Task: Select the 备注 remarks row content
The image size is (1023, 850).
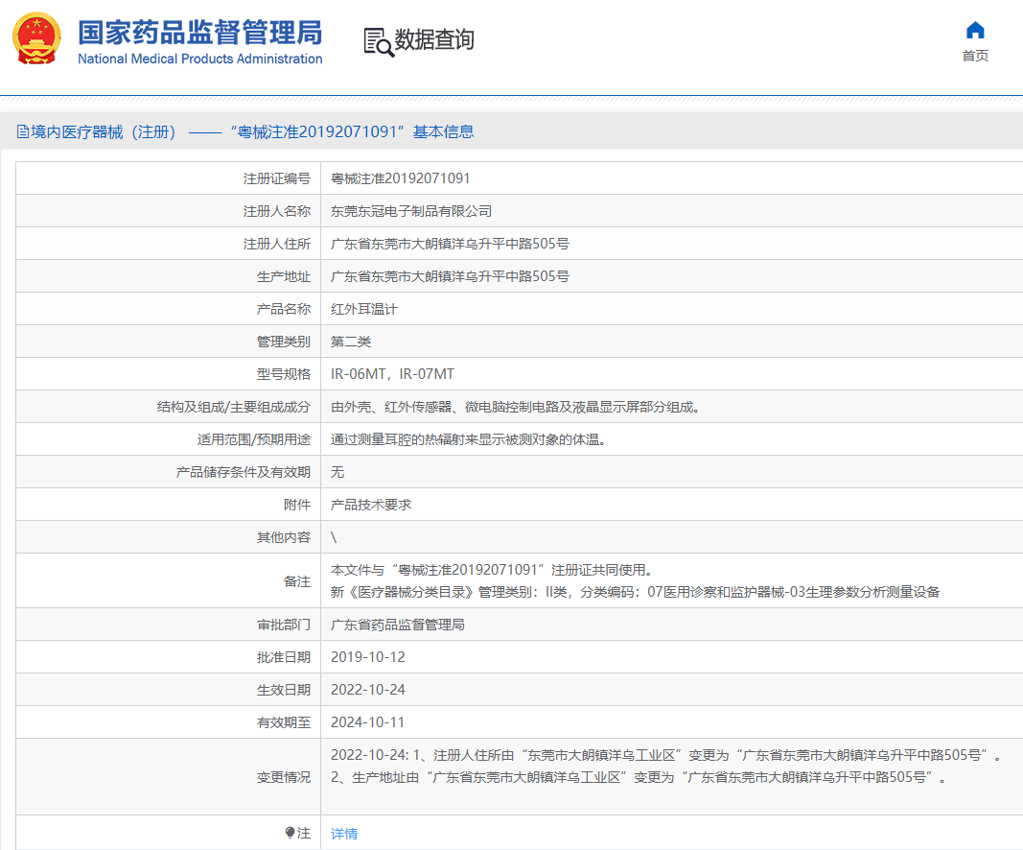Action: coord(575,580)
